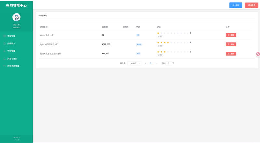Click the bell icon for 消息与通知

(x=5, y=59)
